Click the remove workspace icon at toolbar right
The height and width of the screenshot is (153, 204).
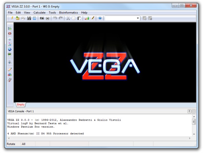[x=150, y=18]
